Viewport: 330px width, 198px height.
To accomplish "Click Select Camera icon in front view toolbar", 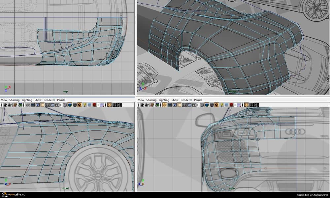I will (5, 105).
